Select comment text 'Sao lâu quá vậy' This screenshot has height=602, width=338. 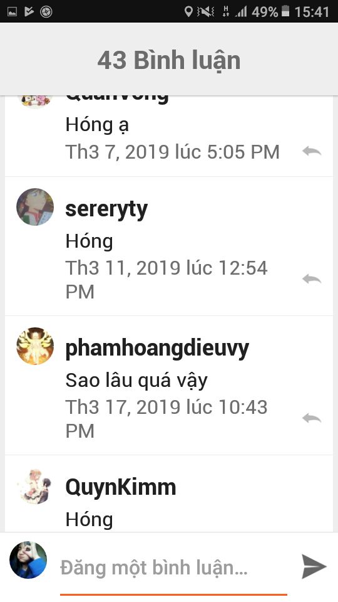pos(136,381)
